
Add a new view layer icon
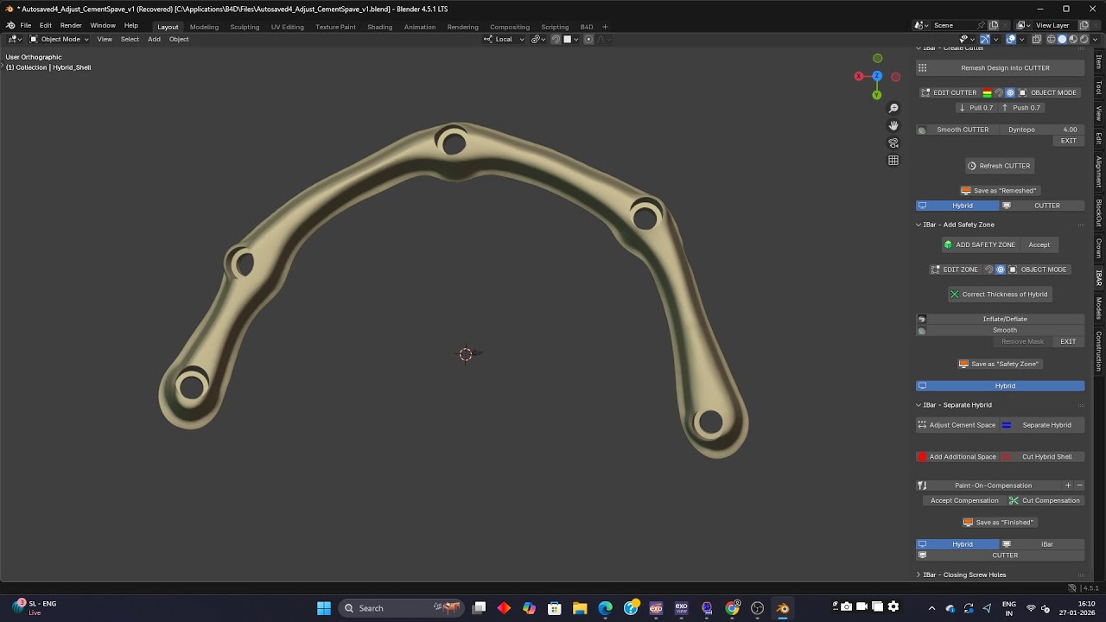[x=1084, y=26]
